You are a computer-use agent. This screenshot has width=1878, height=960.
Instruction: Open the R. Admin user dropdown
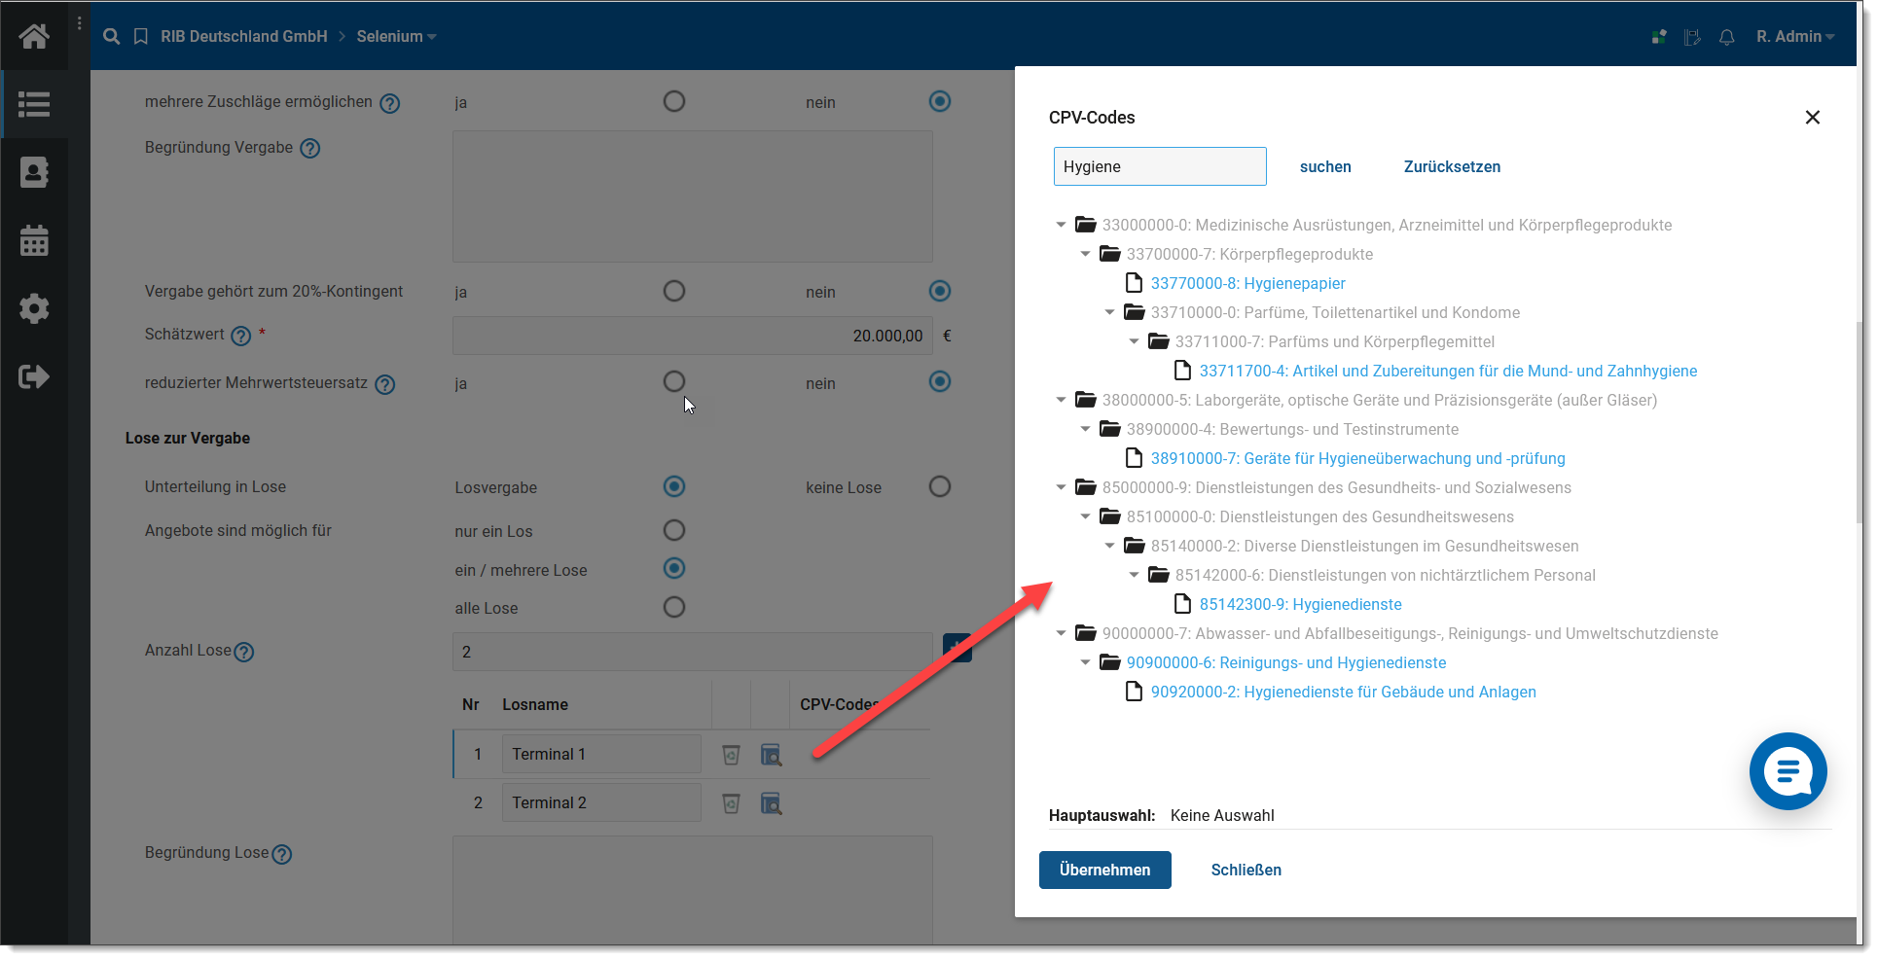click(x=1794, y=36)
